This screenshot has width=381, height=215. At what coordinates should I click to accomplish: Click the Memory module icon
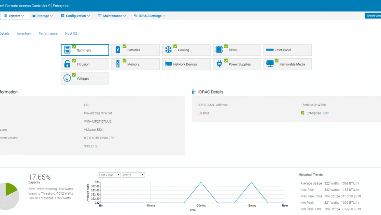118,64
